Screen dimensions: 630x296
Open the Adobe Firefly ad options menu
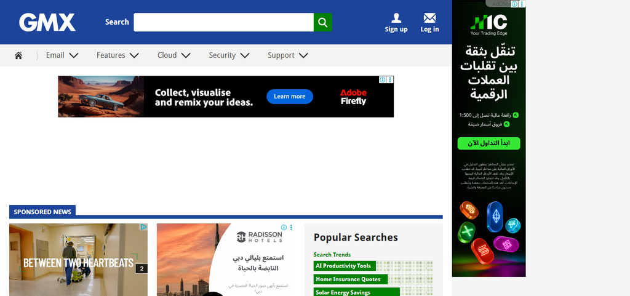click(x=391, y=79)
